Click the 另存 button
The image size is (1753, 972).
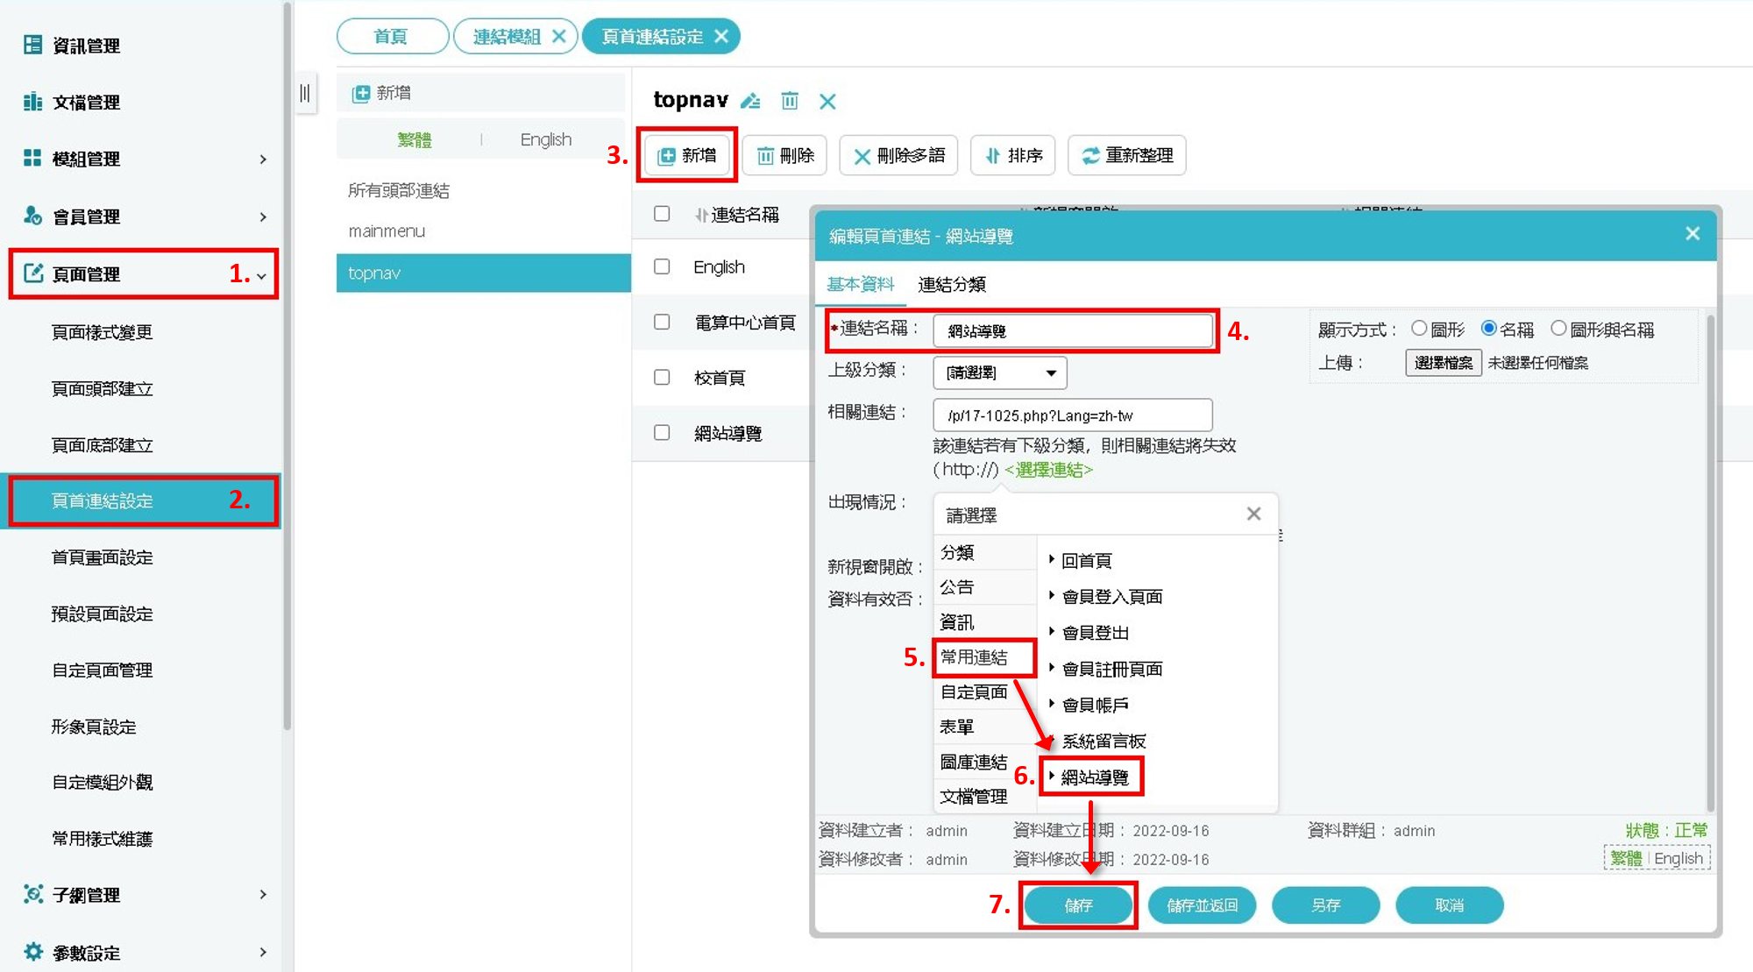pyautogui.click(x=1326, y=905)
